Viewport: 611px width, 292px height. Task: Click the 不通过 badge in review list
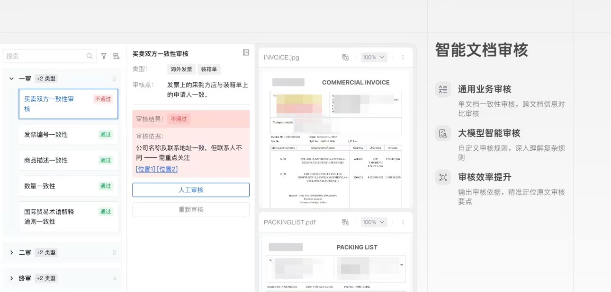click(x=103, y=99)
